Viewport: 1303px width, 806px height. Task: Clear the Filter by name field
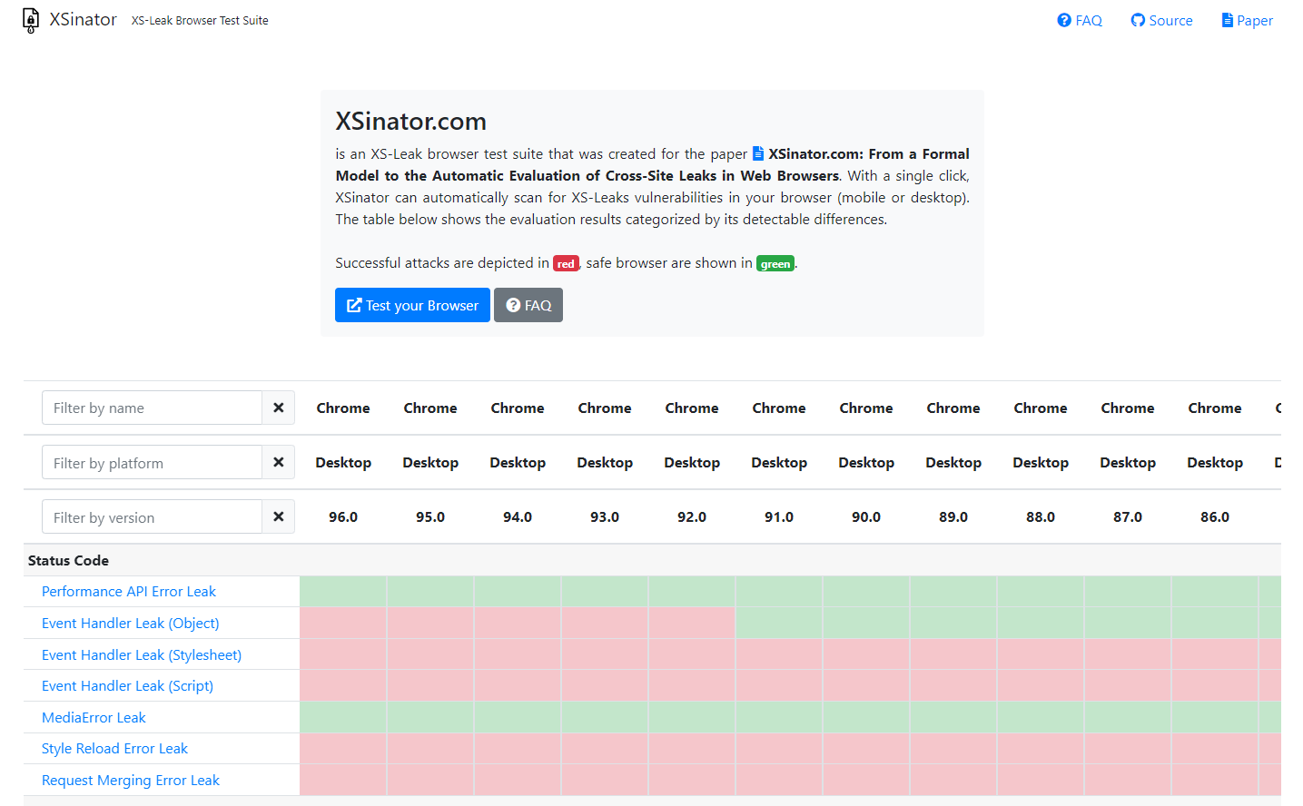[x=279, y=408]
